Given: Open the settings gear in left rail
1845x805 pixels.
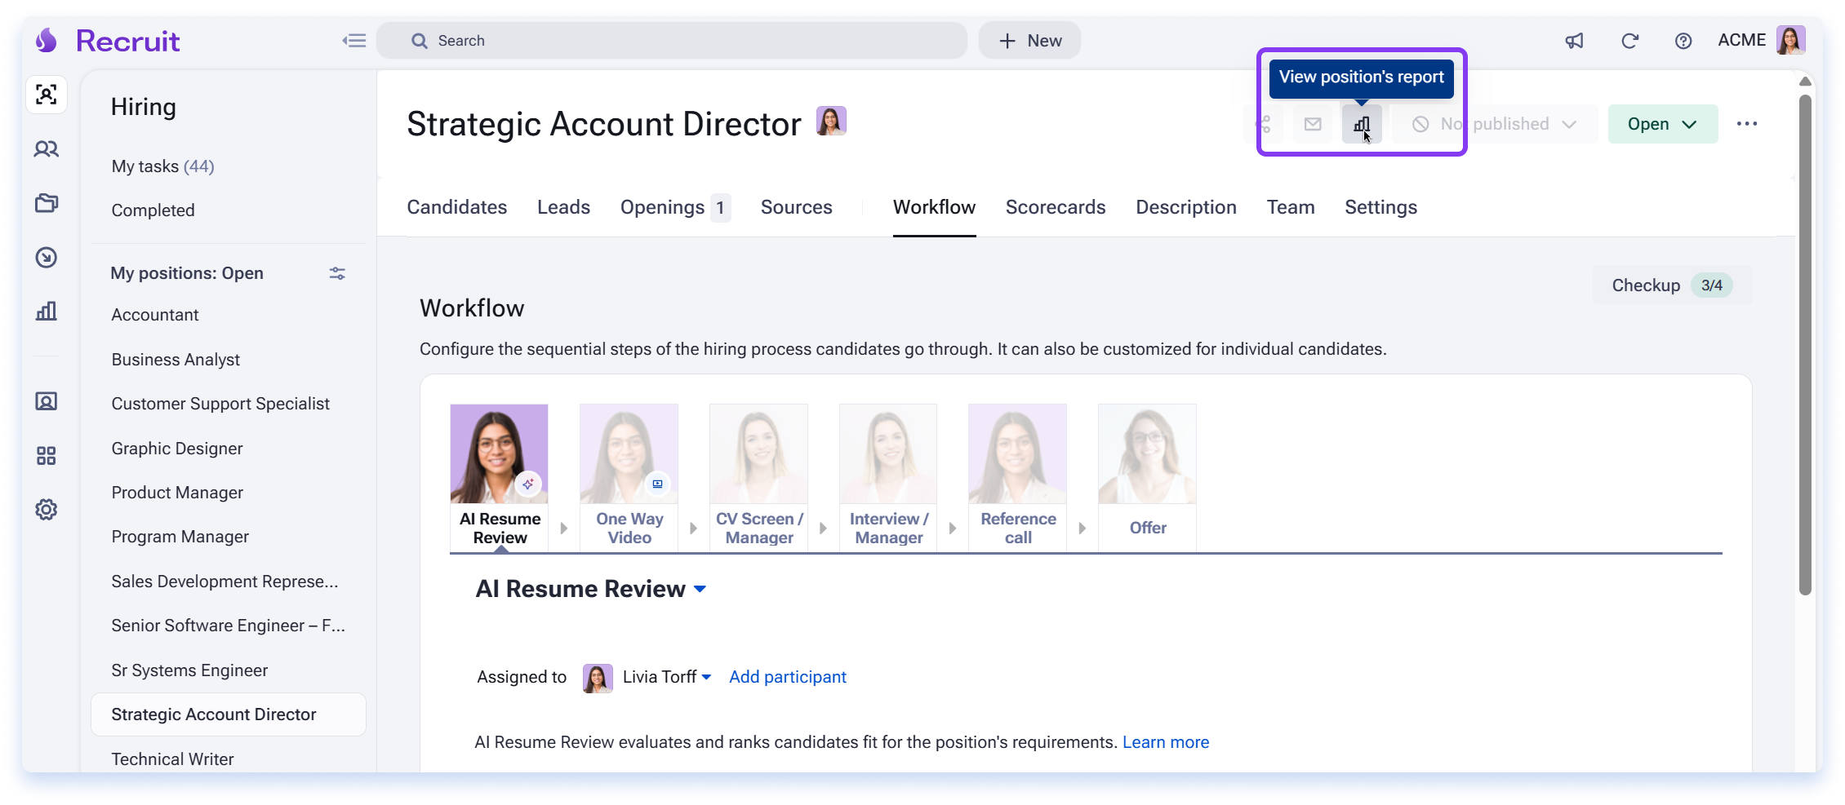Looking at the screenshot, I should point(47,510).
